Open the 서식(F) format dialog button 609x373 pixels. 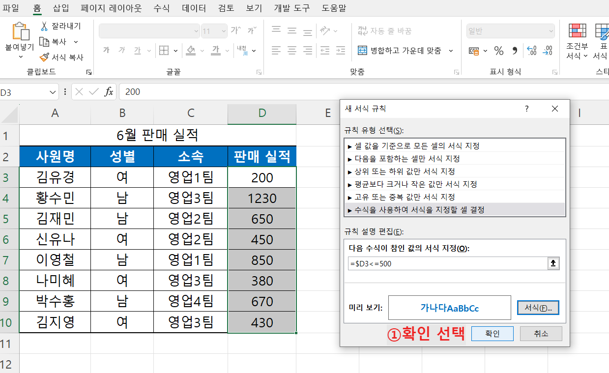(x=538, y=308)
